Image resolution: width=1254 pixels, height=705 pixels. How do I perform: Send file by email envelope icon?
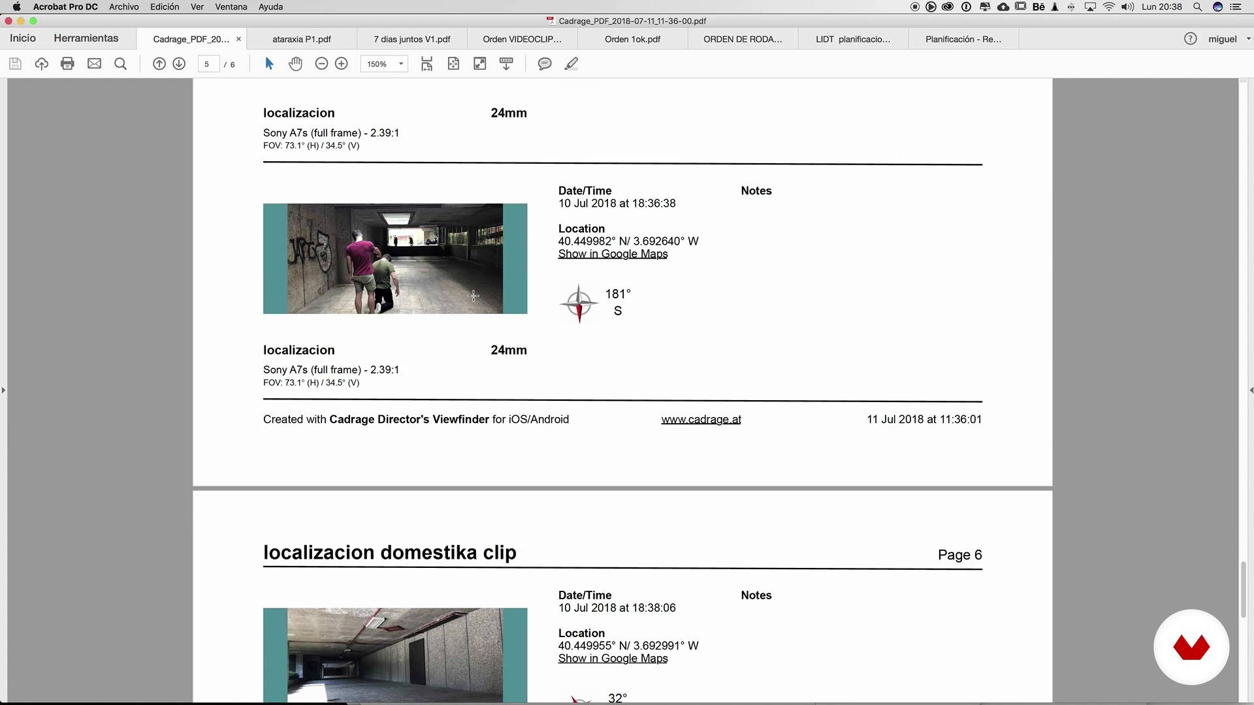[94, 64]
